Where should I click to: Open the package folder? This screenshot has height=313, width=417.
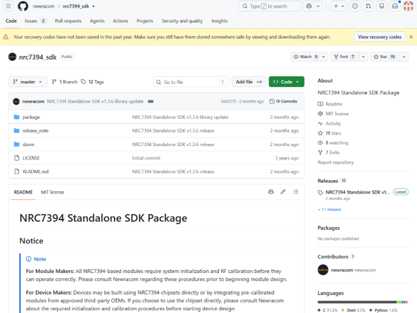(x=31, y=117)
